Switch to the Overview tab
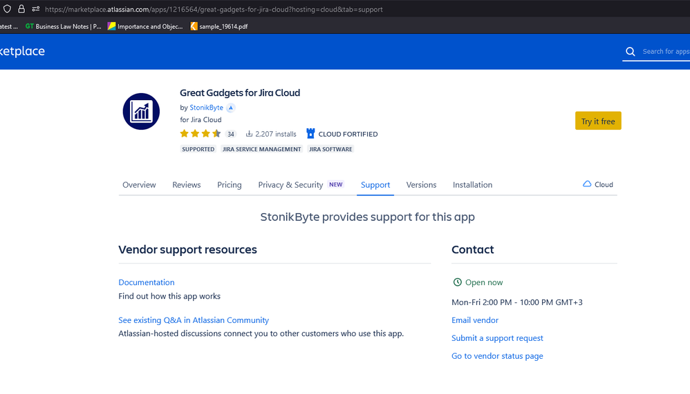This screenshot has height=394, width=690. (139, 185)
